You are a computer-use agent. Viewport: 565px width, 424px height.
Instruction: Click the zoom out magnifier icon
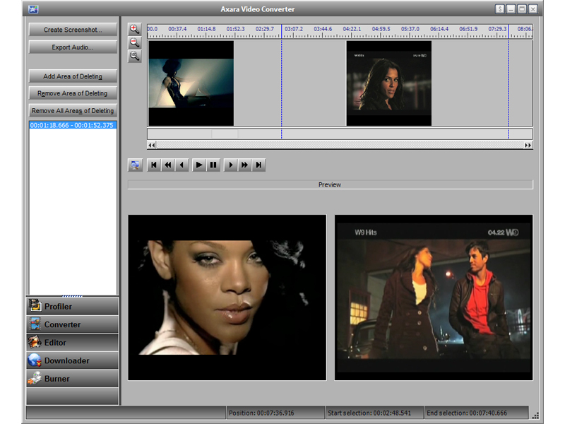click(x=134, y=42)
